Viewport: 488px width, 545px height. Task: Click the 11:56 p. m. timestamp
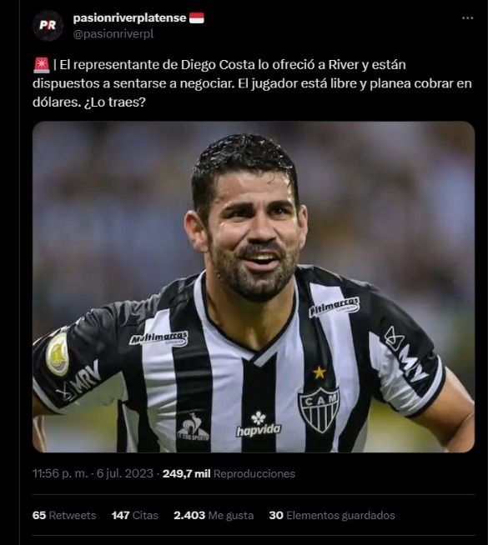click(60, 473)
